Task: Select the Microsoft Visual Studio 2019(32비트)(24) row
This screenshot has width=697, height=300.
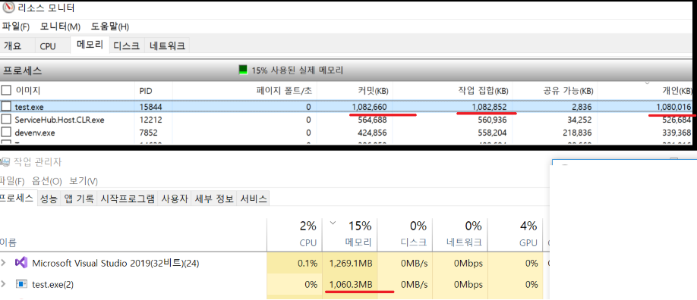Action: [271, 263]
